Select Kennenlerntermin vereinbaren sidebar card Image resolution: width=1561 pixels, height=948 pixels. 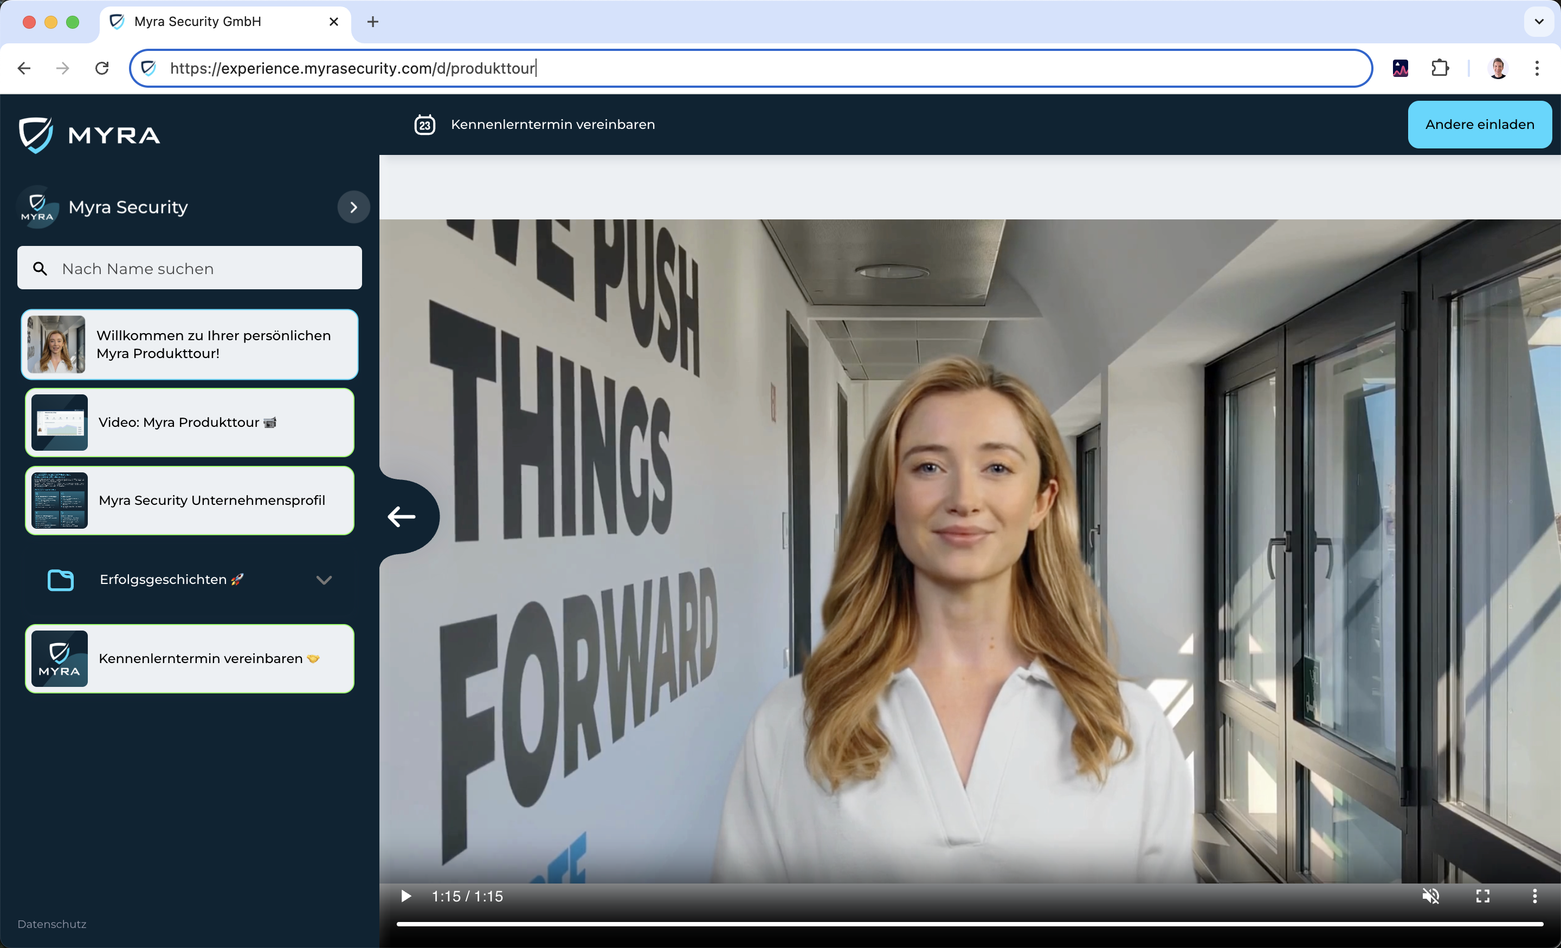tap(189, 659)
